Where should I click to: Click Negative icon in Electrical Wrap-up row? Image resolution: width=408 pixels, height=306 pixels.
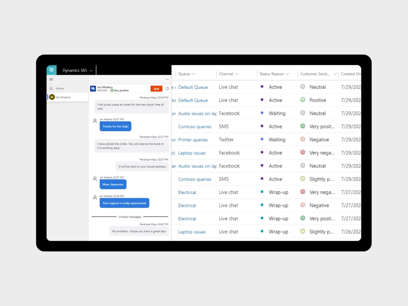pyautogui.click(x=303, y=205)
